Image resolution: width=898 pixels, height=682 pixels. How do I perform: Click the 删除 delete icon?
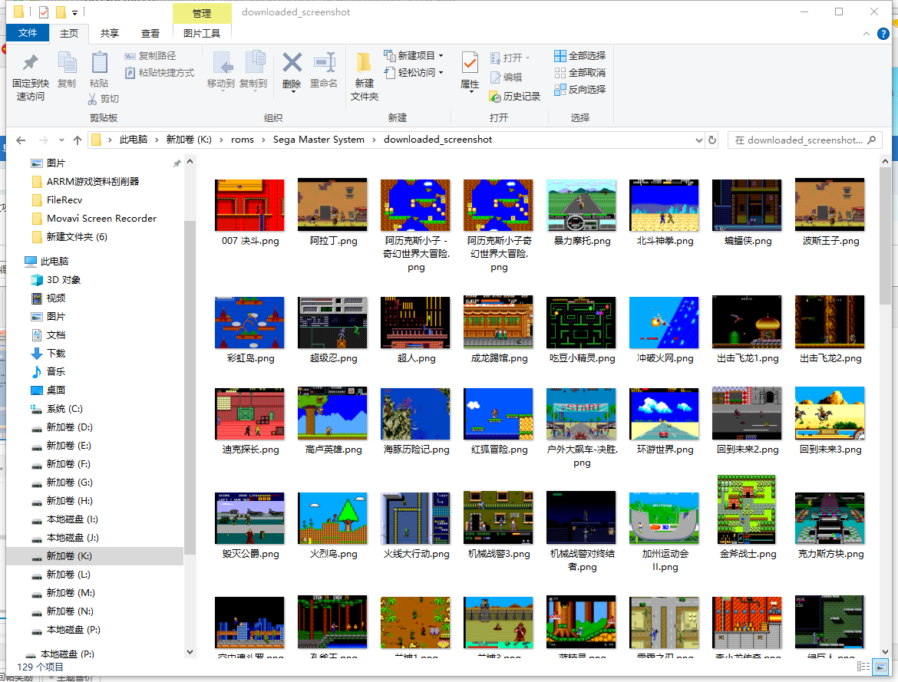[x=292, y=64]
